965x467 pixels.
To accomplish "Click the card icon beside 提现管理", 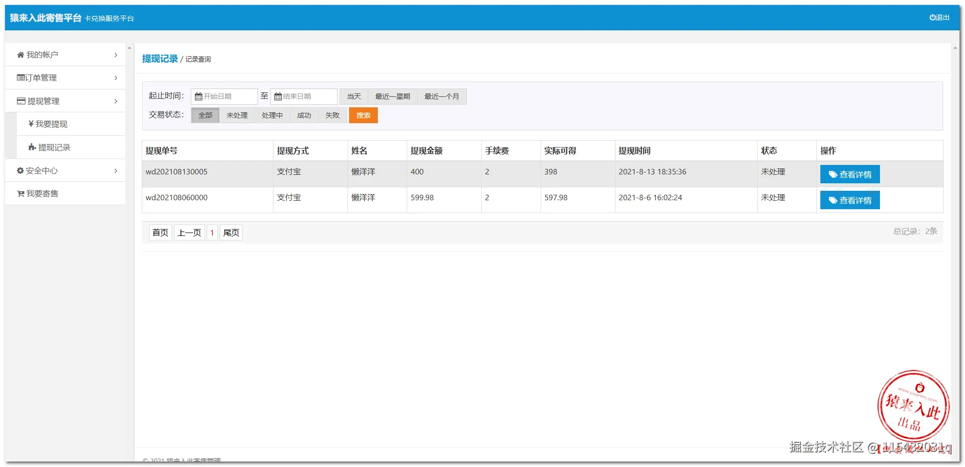I will (21, 101).
